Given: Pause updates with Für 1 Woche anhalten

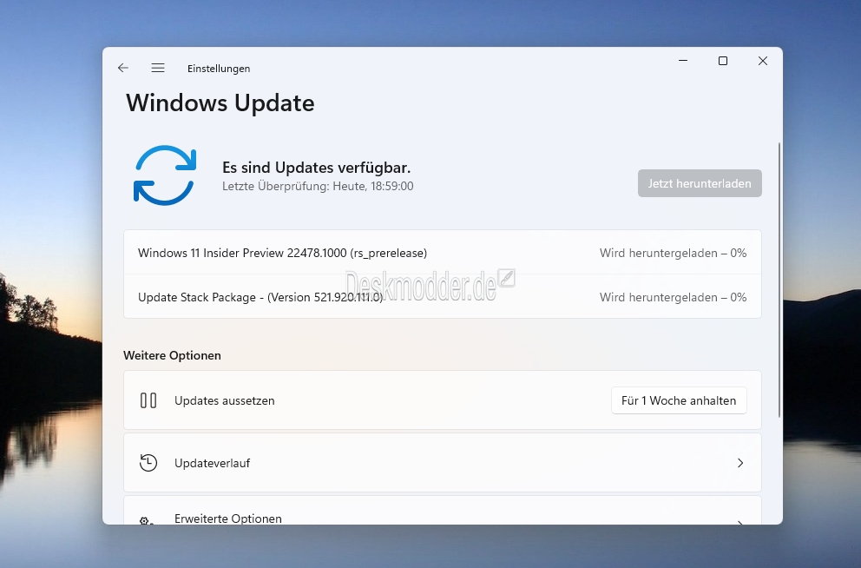Looking at the screenshot, I should tap(679, 400).
